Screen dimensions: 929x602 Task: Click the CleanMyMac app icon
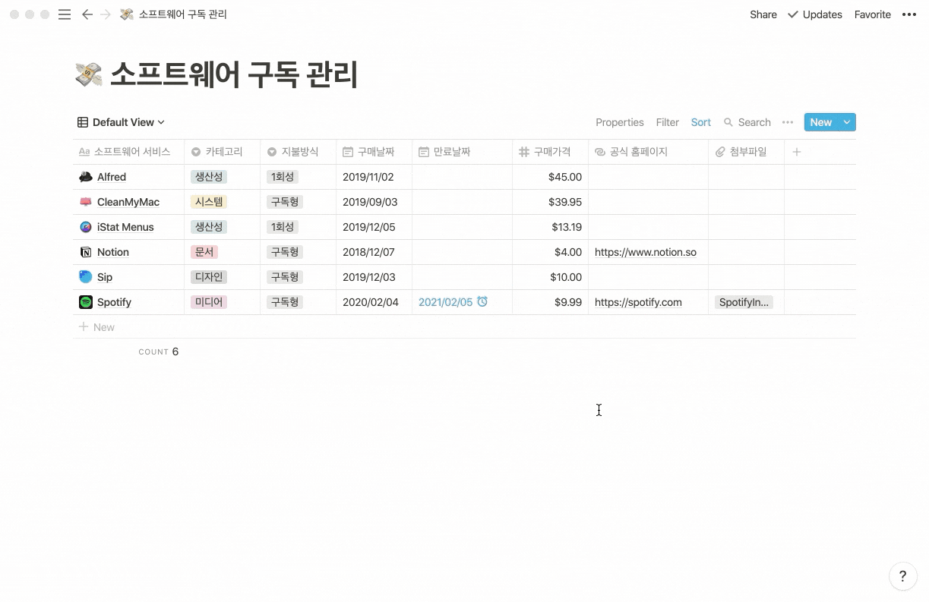coord(86,202)
